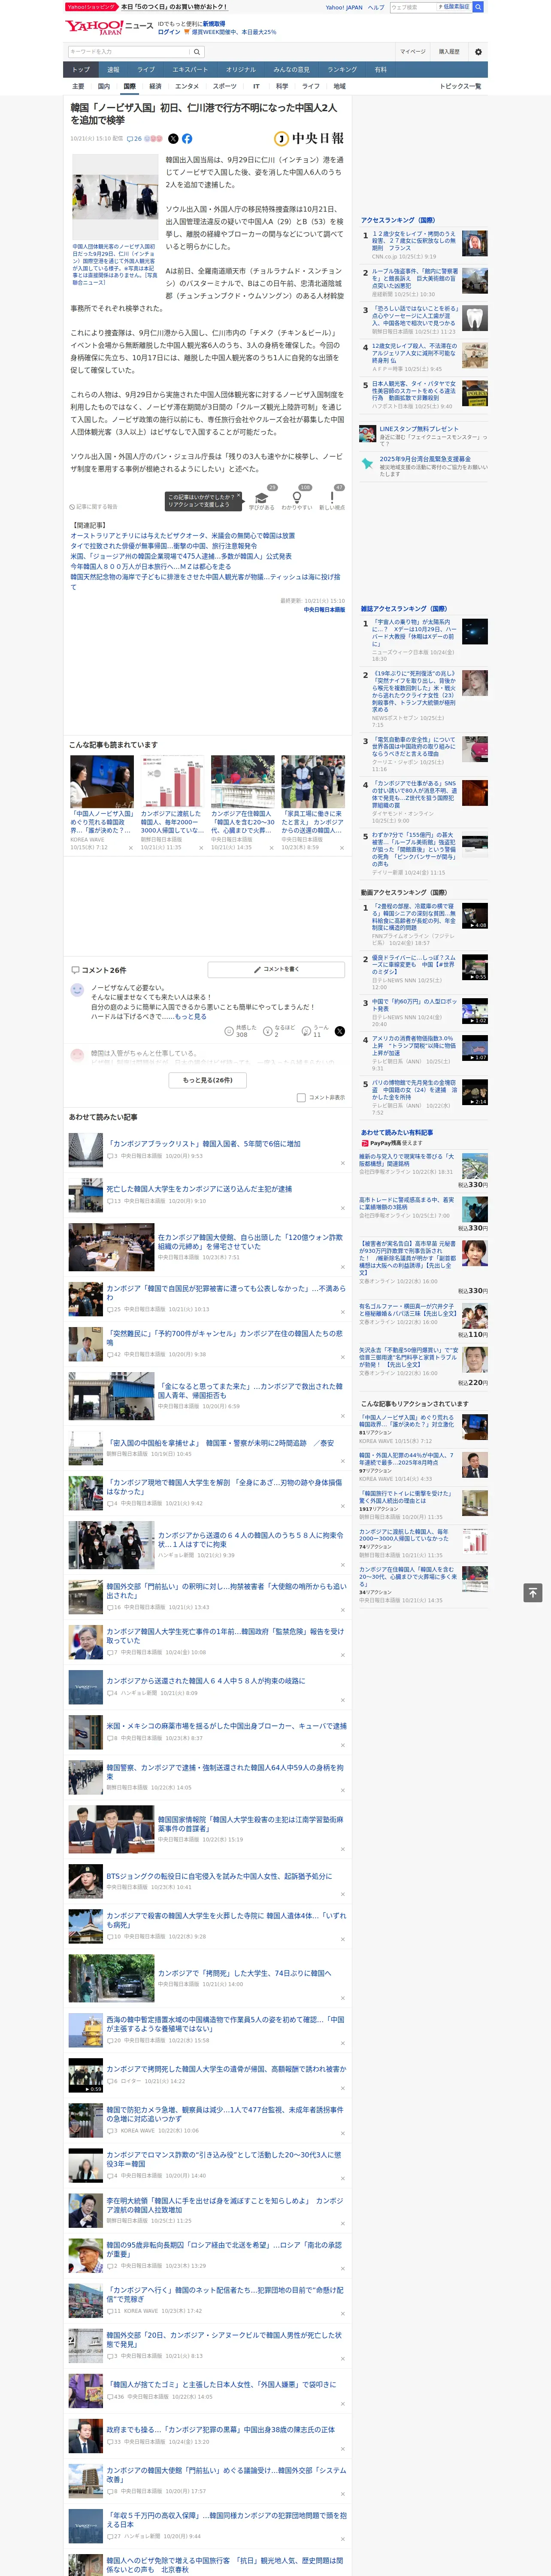Screen dimensions: 551x2576
Task: Select the ランキング navigation tab
Action: (342, 70)
